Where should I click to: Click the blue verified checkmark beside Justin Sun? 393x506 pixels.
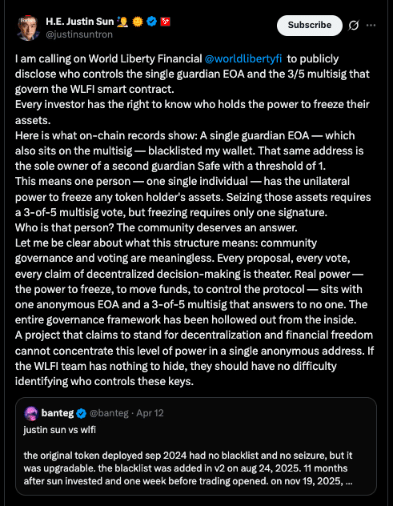(x=151, y=22)
